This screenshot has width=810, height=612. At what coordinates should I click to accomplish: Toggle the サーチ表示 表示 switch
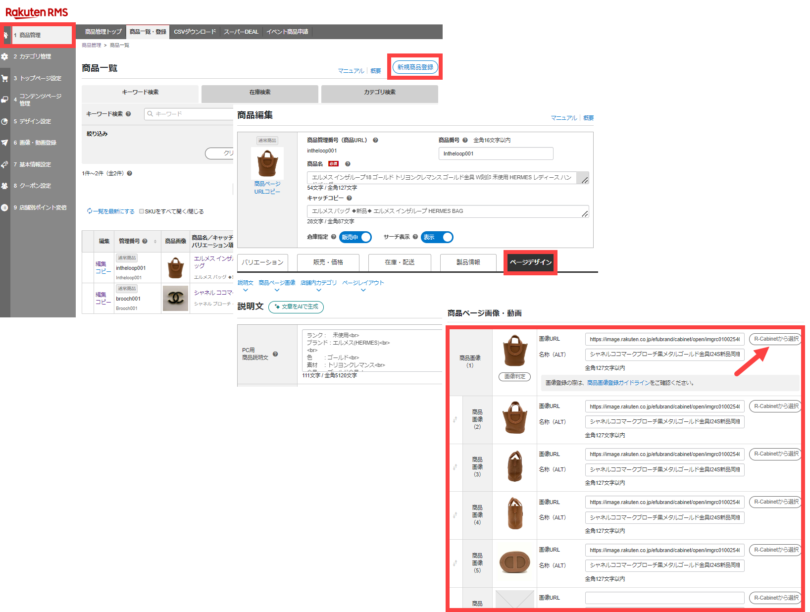pyautogui.click(x=437, y=237)
